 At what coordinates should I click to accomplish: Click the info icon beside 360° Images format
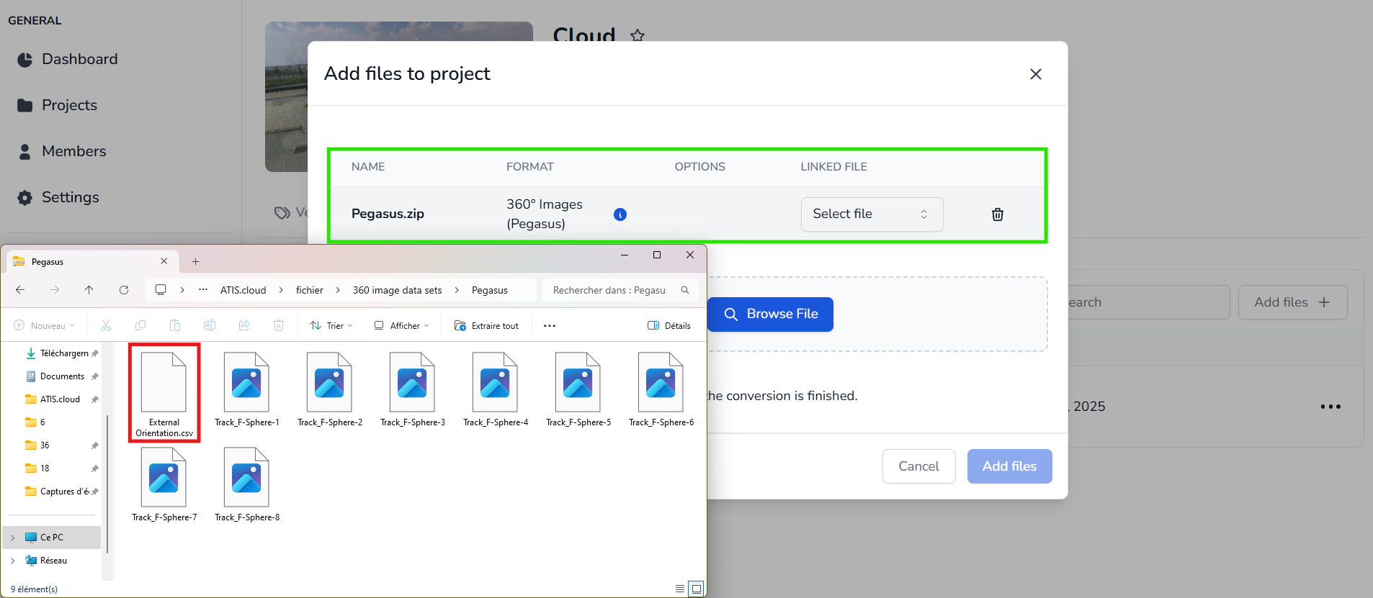coord(620,214)
